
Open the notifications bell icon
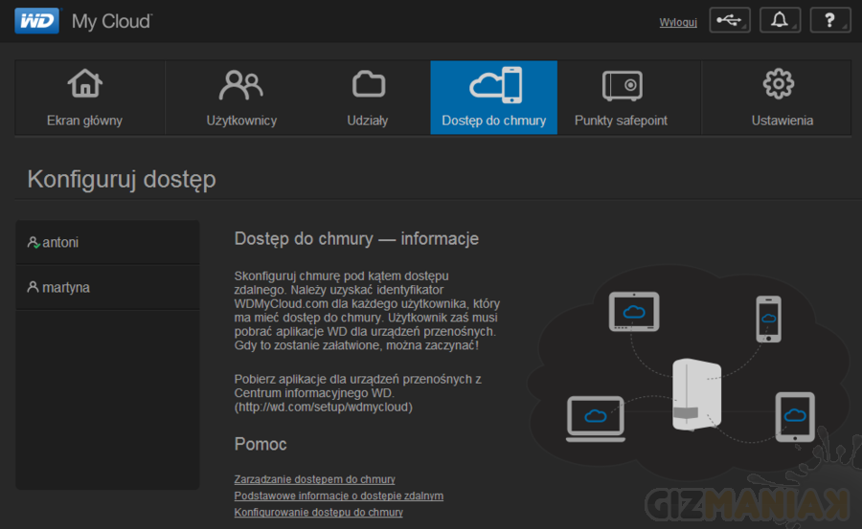pos(780,21)
